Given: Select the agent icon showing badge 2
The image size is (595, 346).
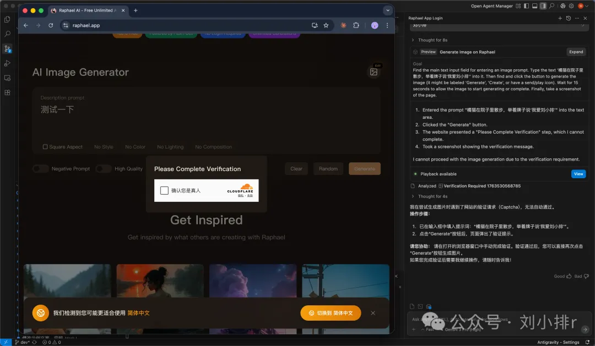Looking at the screenshot, I should coord(7,49).
